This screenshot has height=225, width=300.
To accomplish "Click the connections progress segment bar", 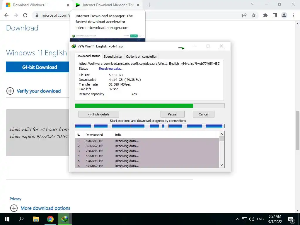I will (x=150, y=126).
